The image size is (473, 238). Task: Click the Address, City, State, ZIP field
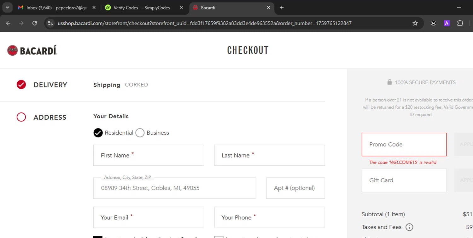pos(175,188)
